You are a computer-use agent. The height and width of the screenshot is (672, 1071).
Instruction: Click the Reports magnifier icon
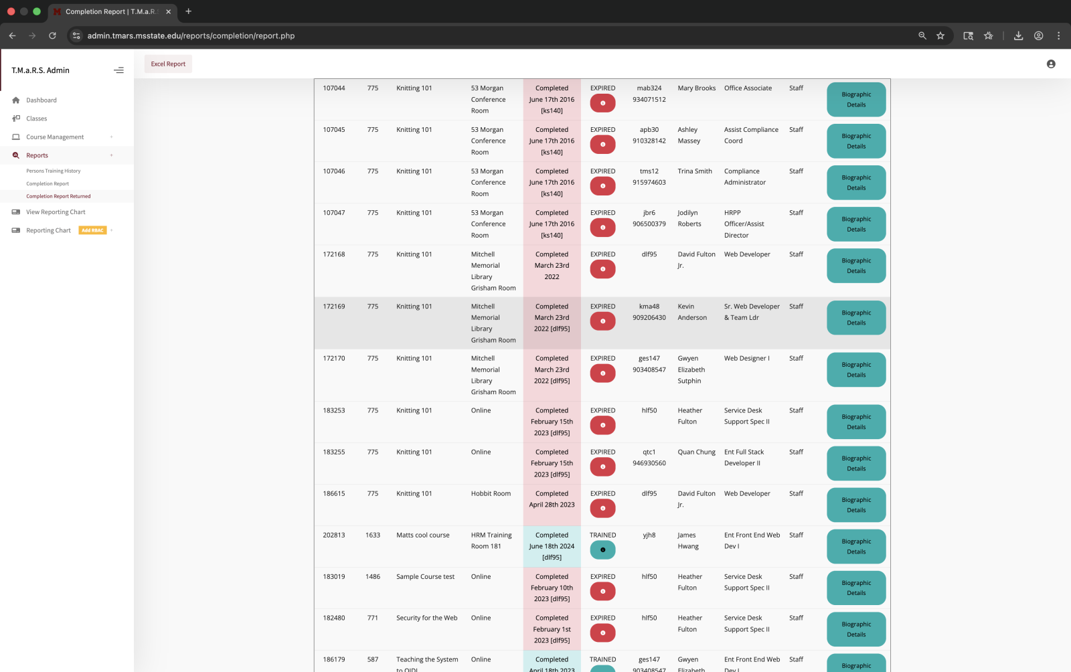[x=15, y=155]
